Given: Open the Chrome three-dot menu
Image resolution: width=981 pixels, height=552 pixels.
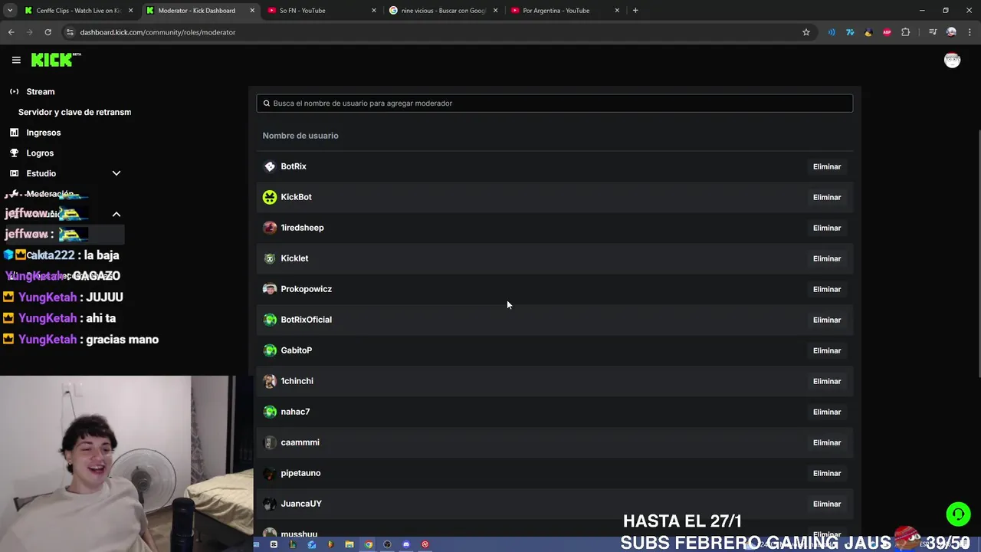Looking at the screenshot, I should 970,32.
